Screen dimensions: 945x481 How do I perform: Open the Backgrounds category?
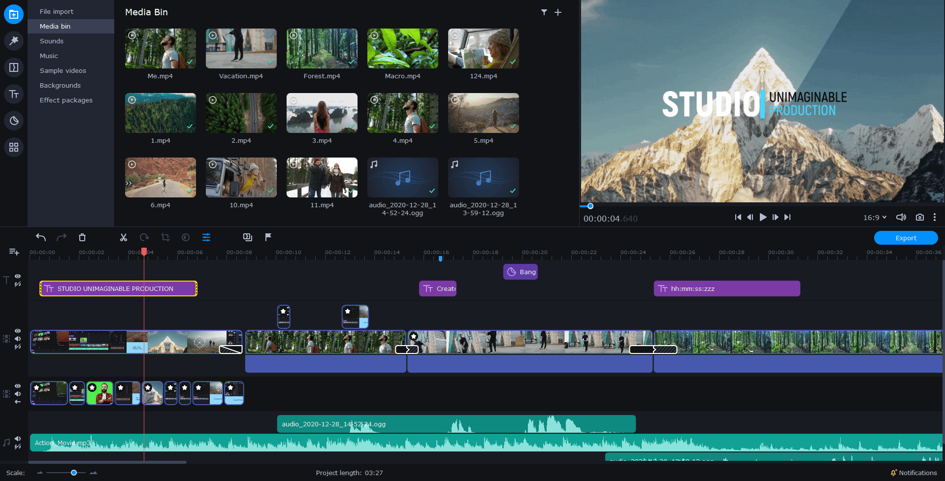(60, 85)
